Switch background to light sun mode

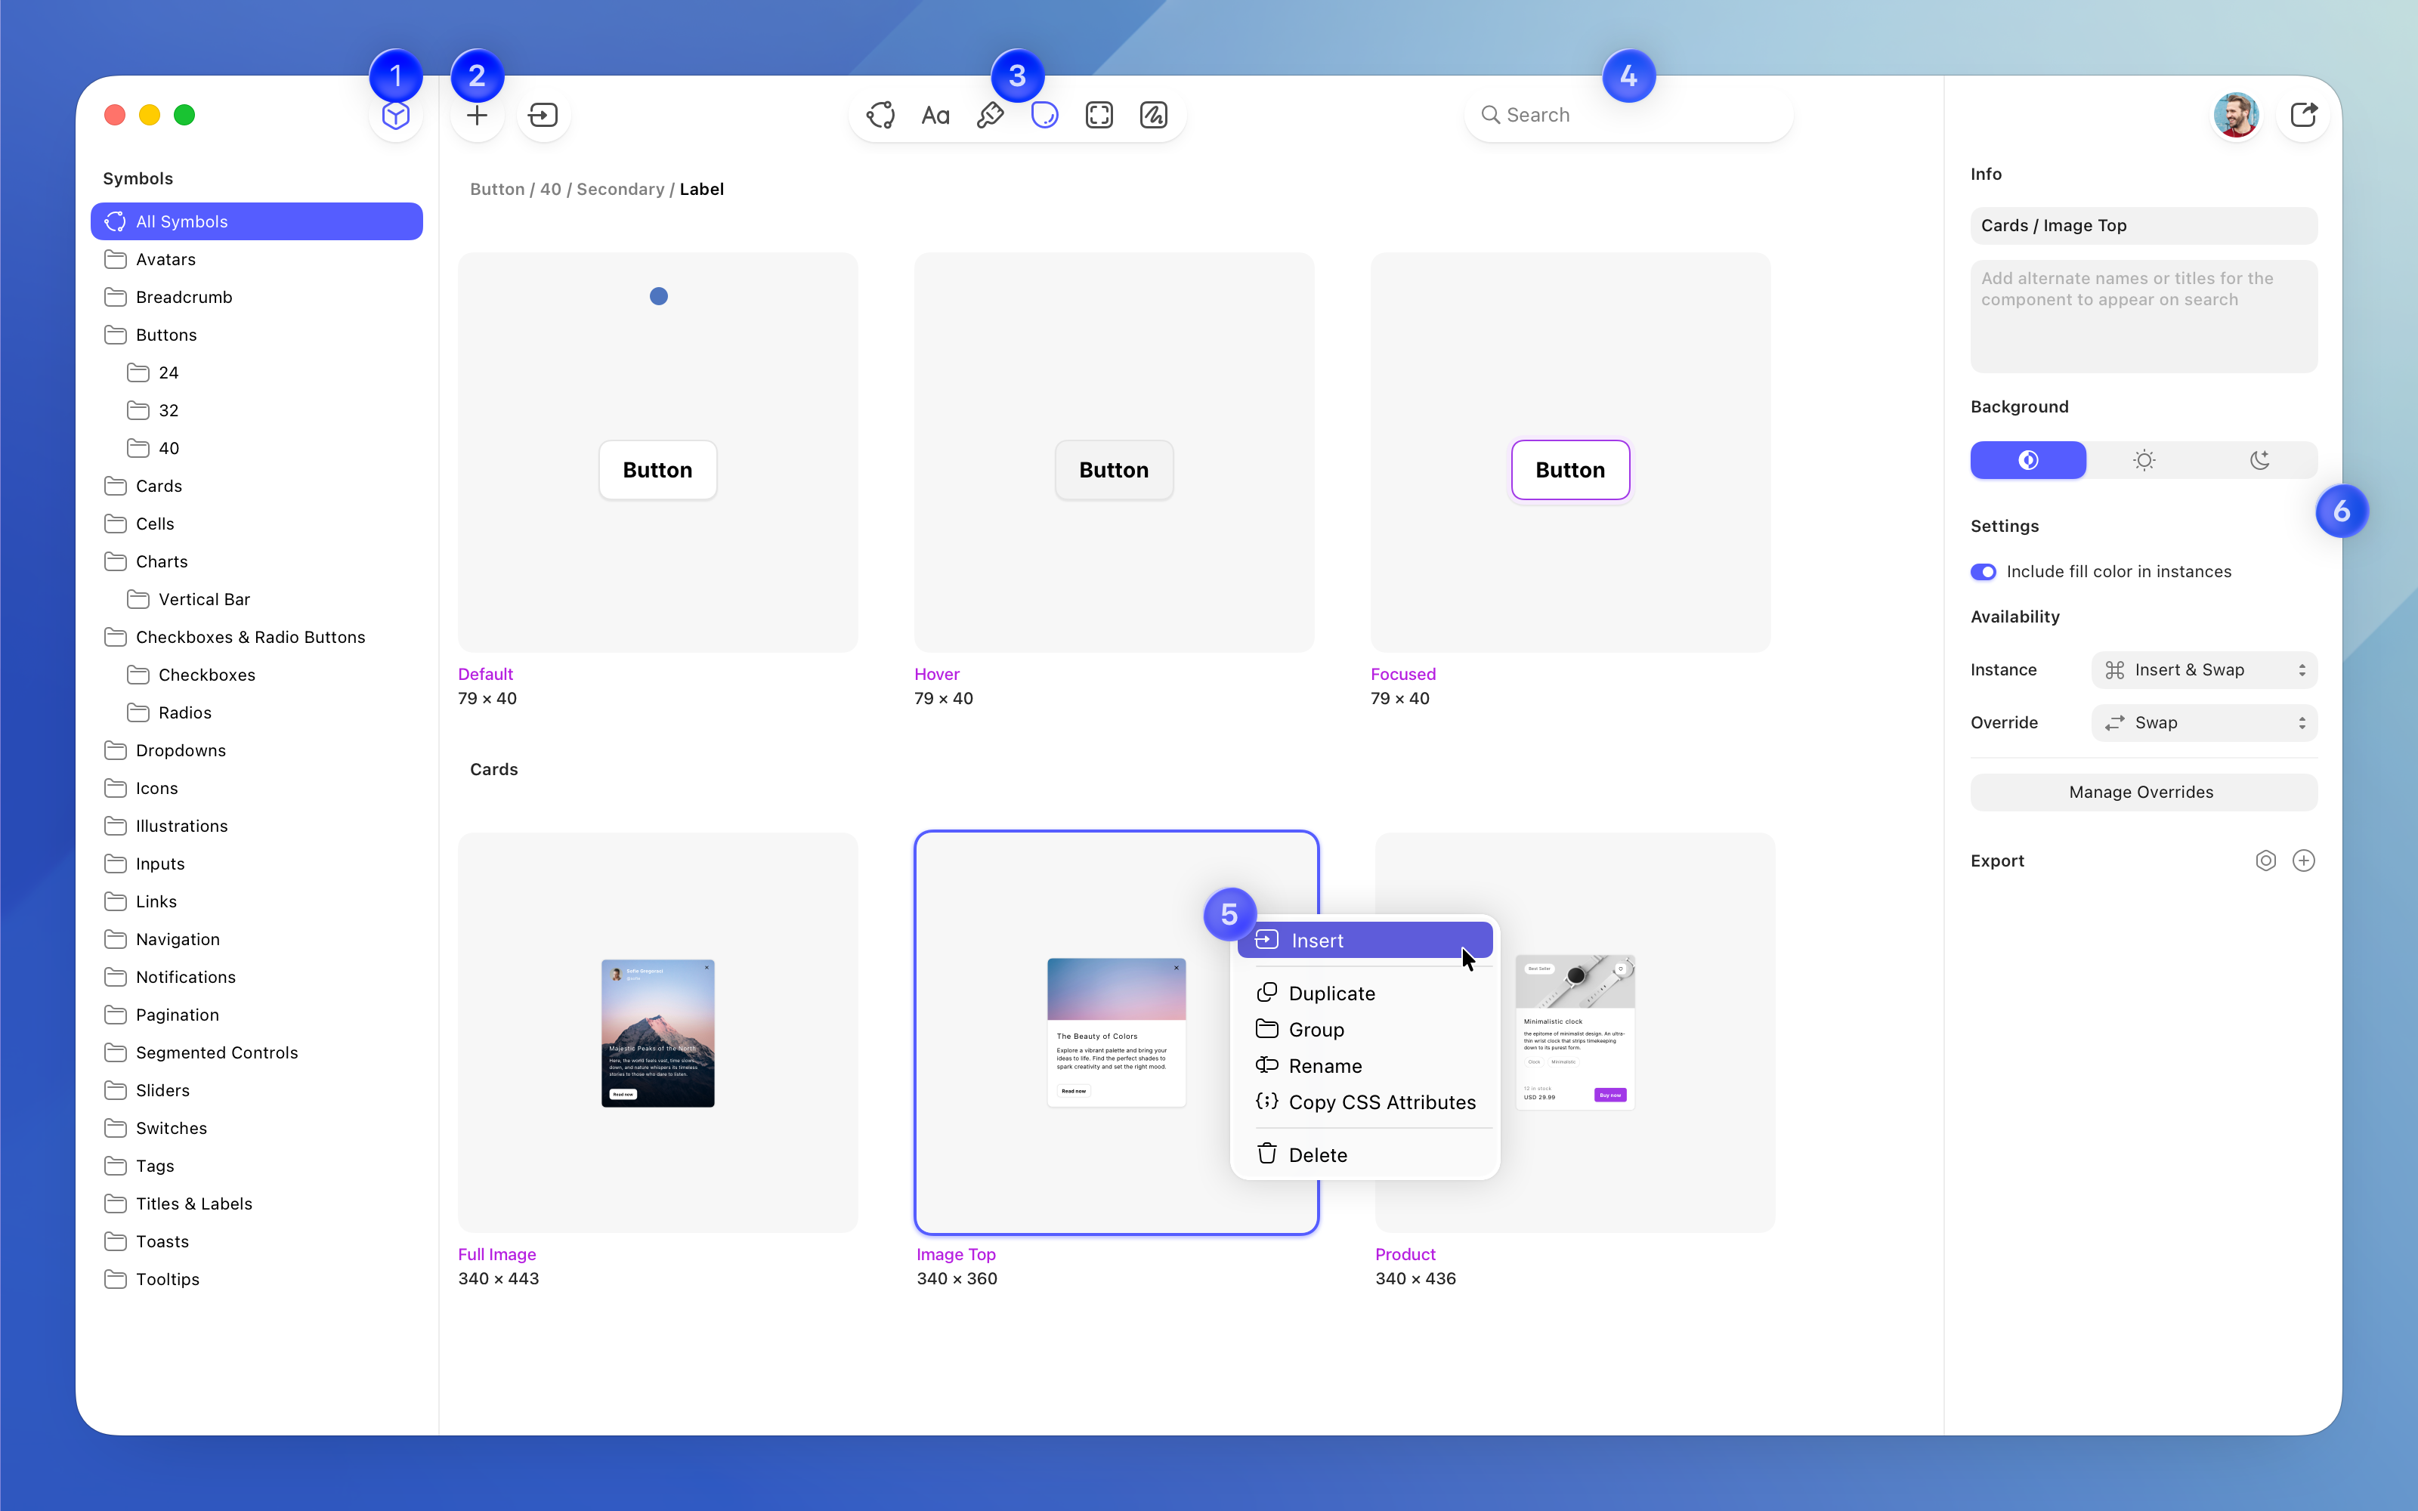pos(2144,459)
